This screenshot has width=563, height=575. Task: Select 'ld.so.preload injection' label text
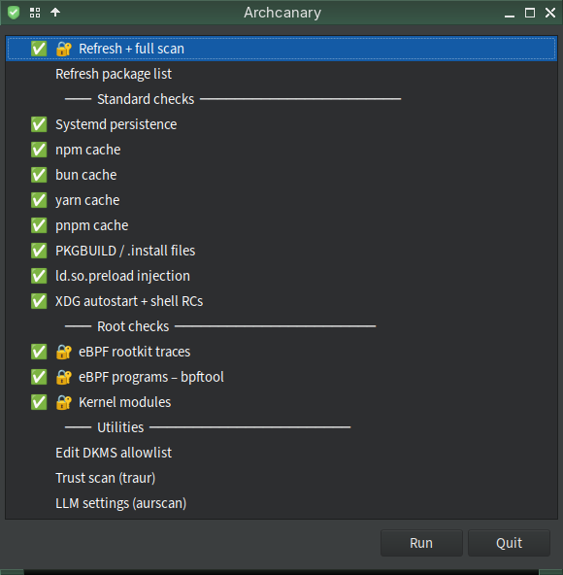pyautogui.click(x=122, y=276)
